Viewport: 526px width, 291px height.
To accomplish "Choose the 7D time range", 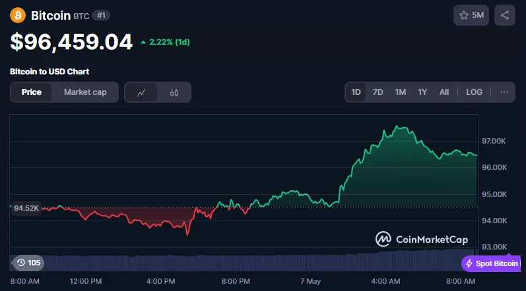I will tap(378, 92).
